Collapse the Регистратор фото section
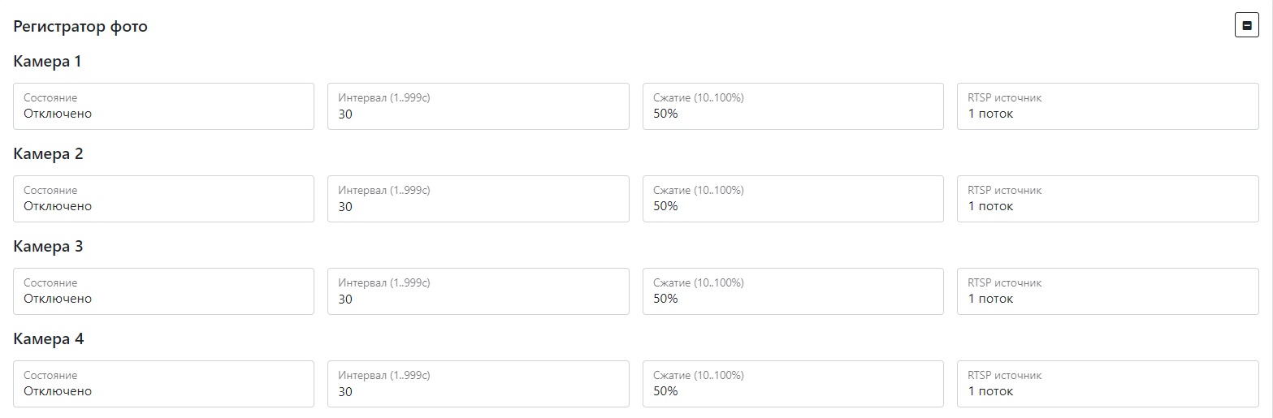The width and height of the screenshot is (1273, 418). 1246,26
